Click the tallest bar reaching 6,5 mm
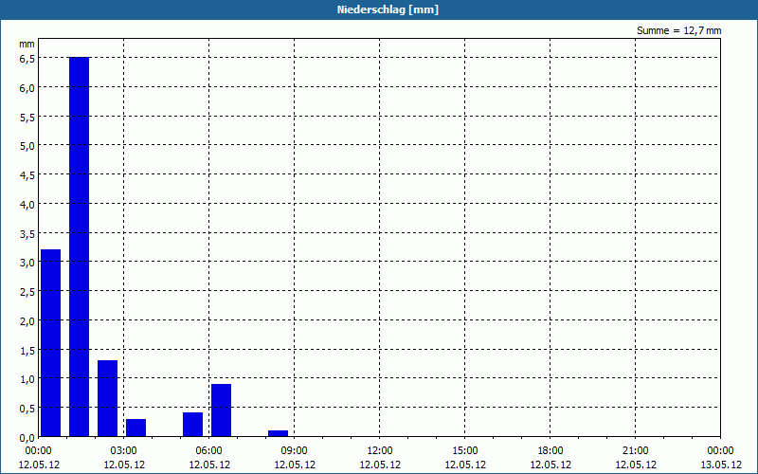 coord(79,246)
